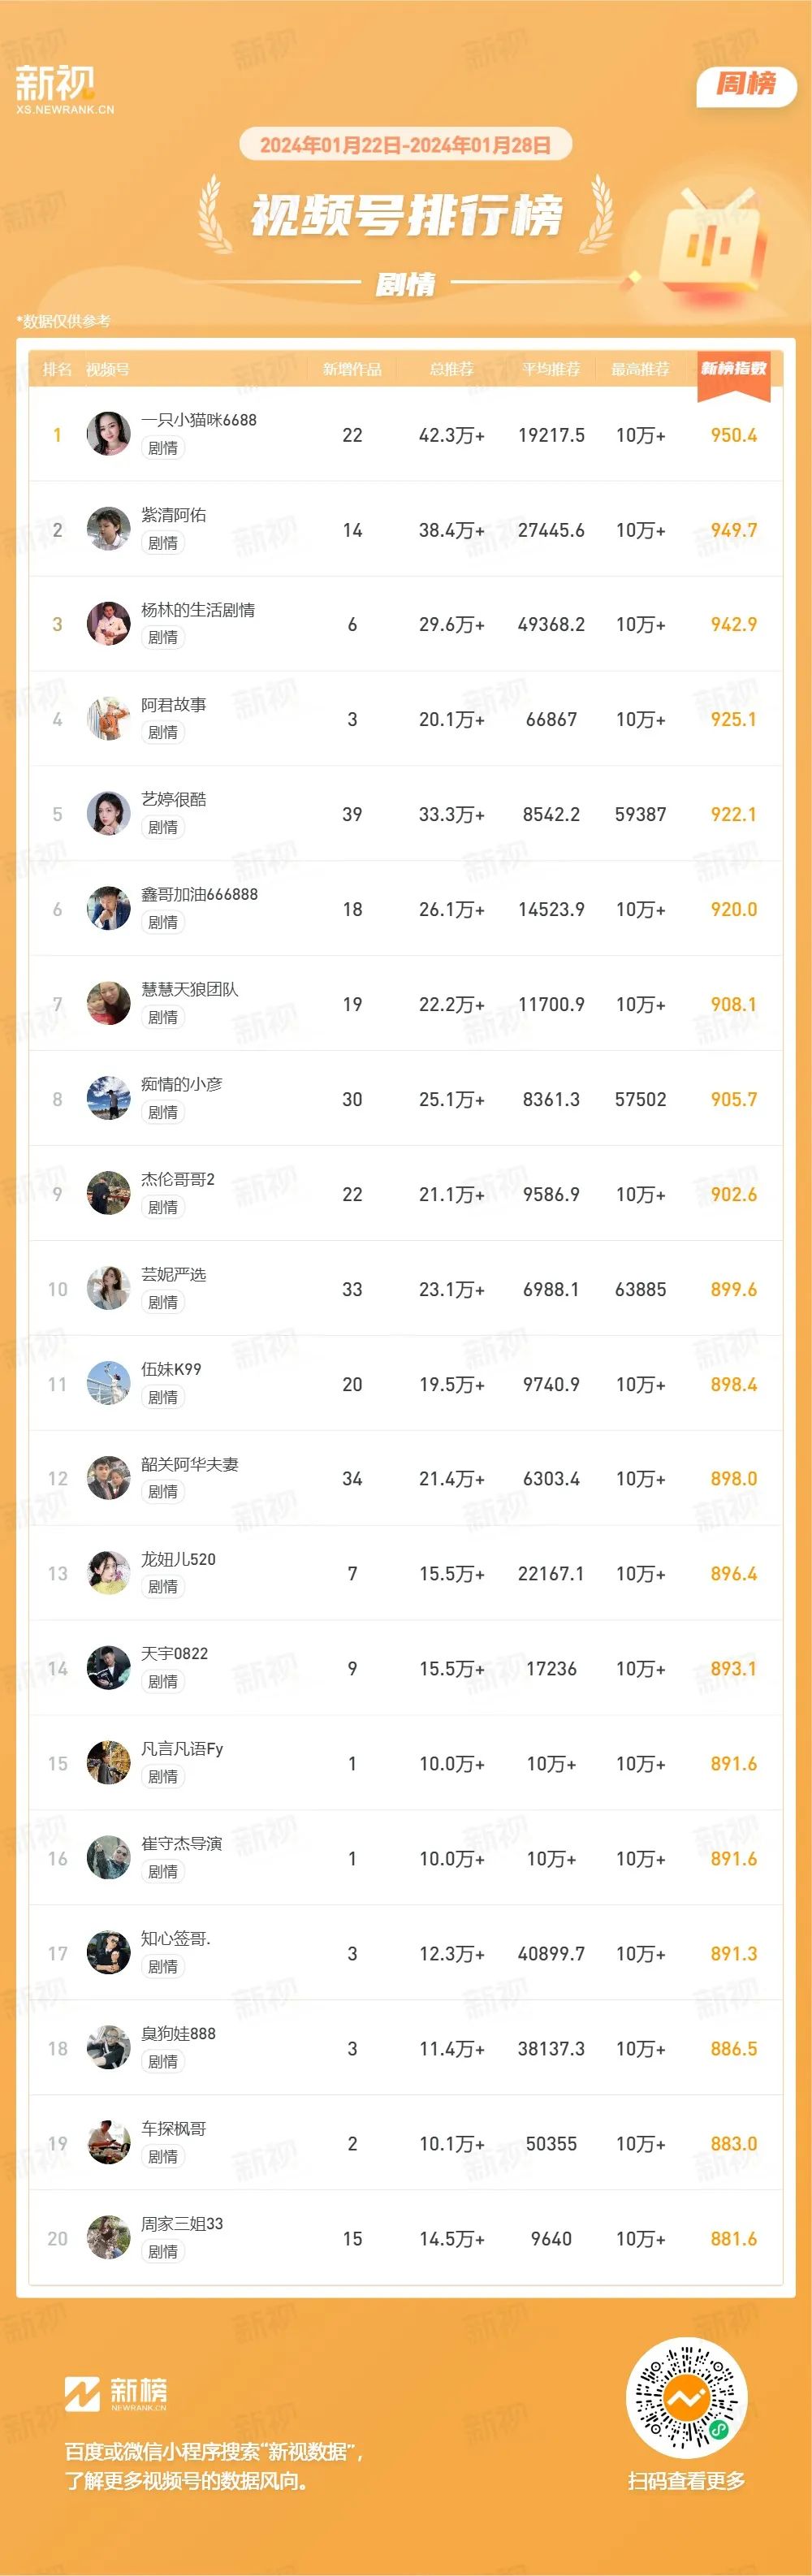This screenshot has height=2576, width=812.
Task: Click avatar of 车探枫哥
Action: tap(108, 2142)
